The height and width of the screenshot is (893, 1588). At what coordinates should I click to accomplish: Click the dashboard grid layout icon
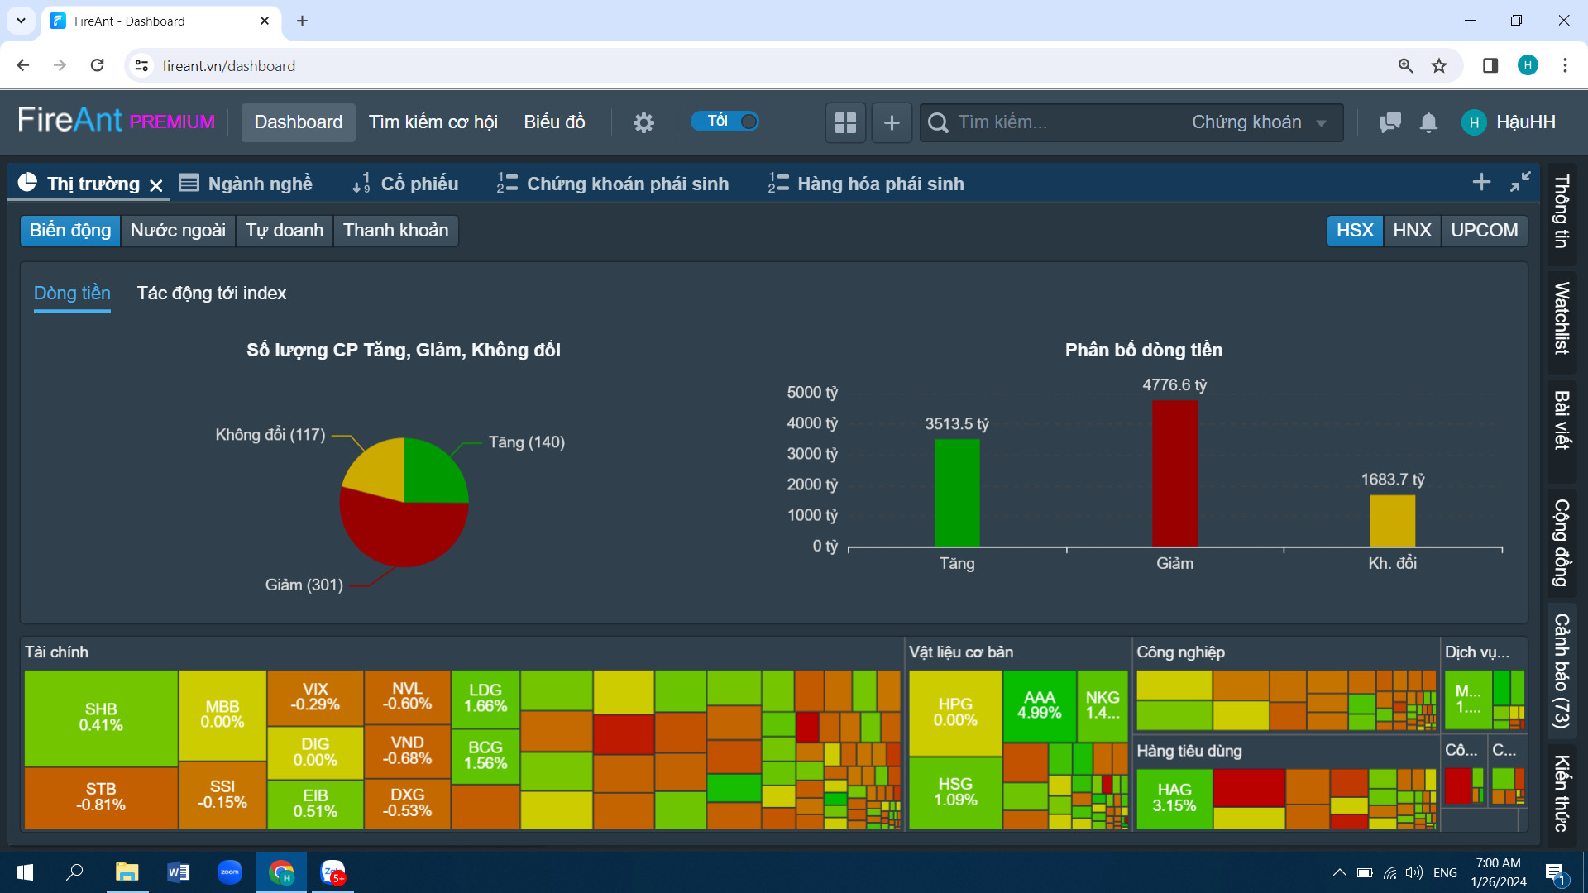[845, 122]
